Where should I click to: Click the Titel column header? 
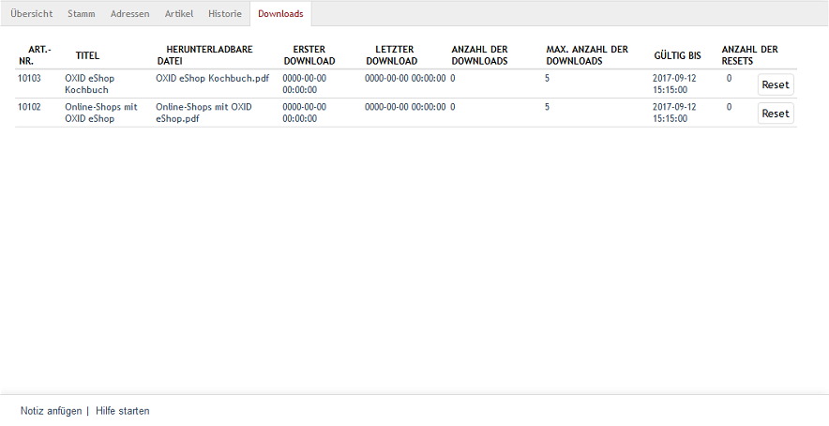pyautogui.click(x=87, y=55)
